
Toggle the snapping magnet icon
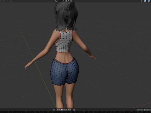(x=66, y=1)
